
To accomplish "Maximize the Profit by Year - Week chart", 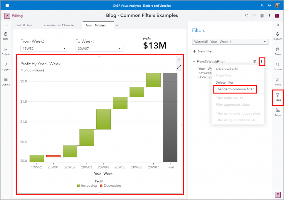I will pos(179,67).
